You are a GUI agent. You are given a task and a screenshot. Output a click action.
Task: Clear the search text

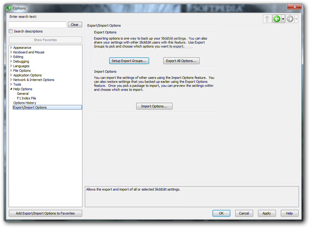point(75,25)
